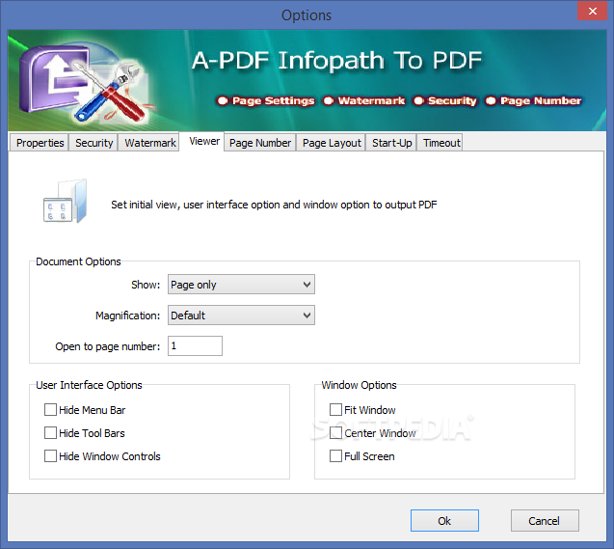This screenshot has height=549, width=614.
Task: Click the A-PDF Infopath To PDF title
Action: (336, 61)
